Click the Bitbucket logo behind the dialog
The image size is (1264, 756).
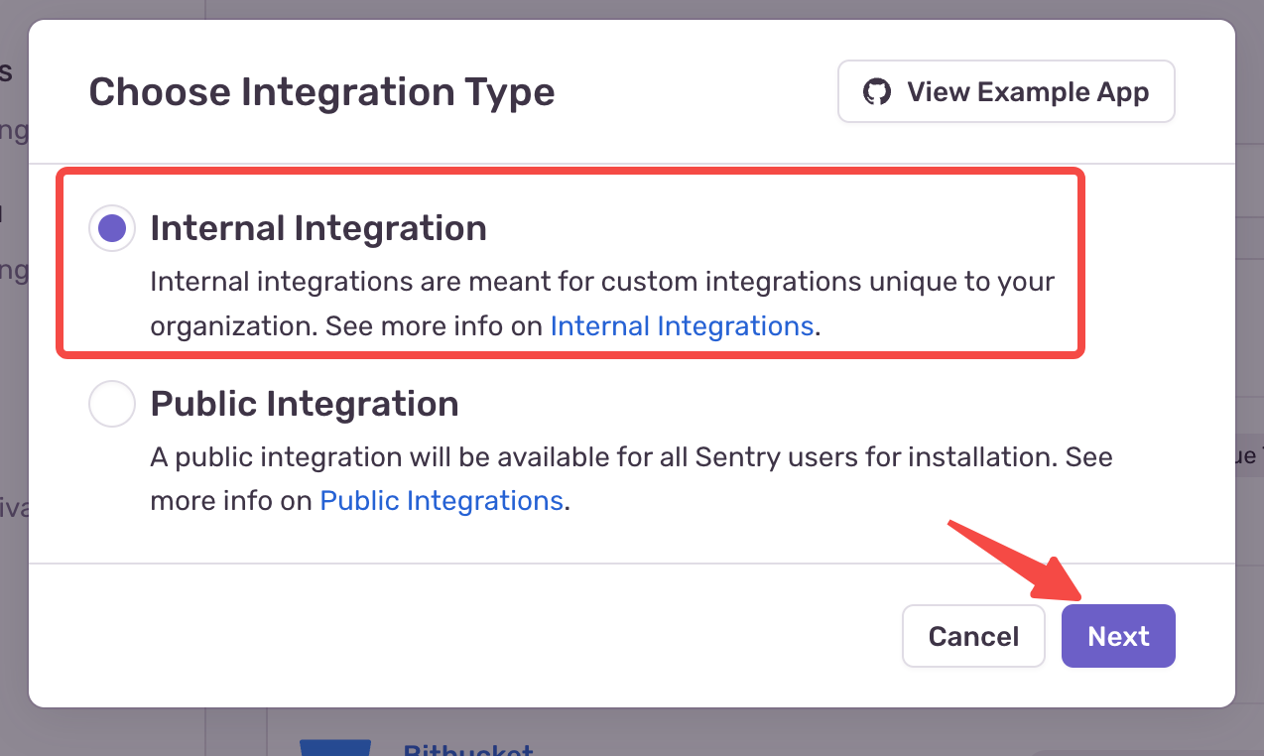click(x=335, y=746)
